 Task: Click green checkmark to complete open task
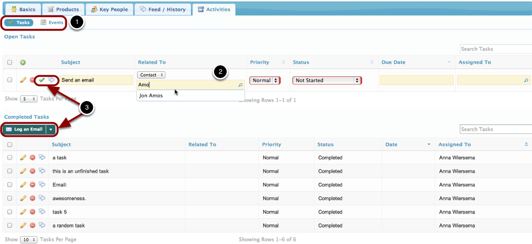tap(42, 80)
